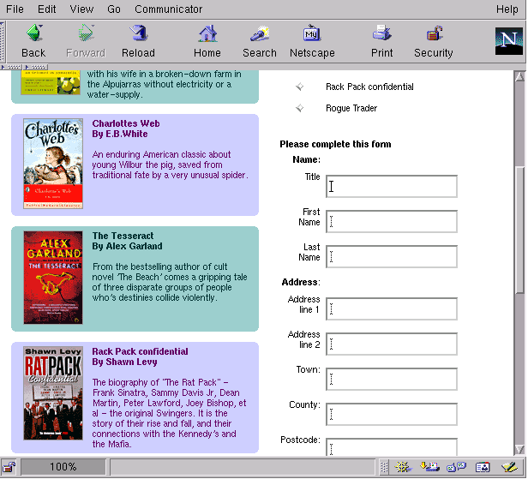The width and height of the screenshot is (528, 479).
Task: Click the yellow lemons book cover
Action: coord(51,82)
